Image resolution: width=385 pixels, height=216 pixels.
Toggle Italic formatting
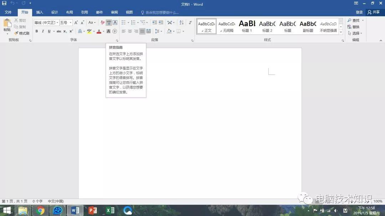pyautogui.click(x=43, y=31)
